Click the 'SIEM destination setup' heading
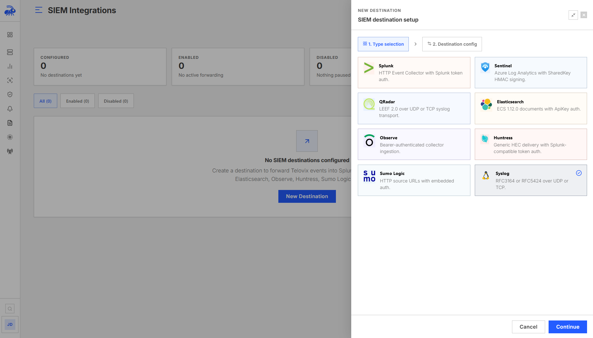 tap(388, 20)
